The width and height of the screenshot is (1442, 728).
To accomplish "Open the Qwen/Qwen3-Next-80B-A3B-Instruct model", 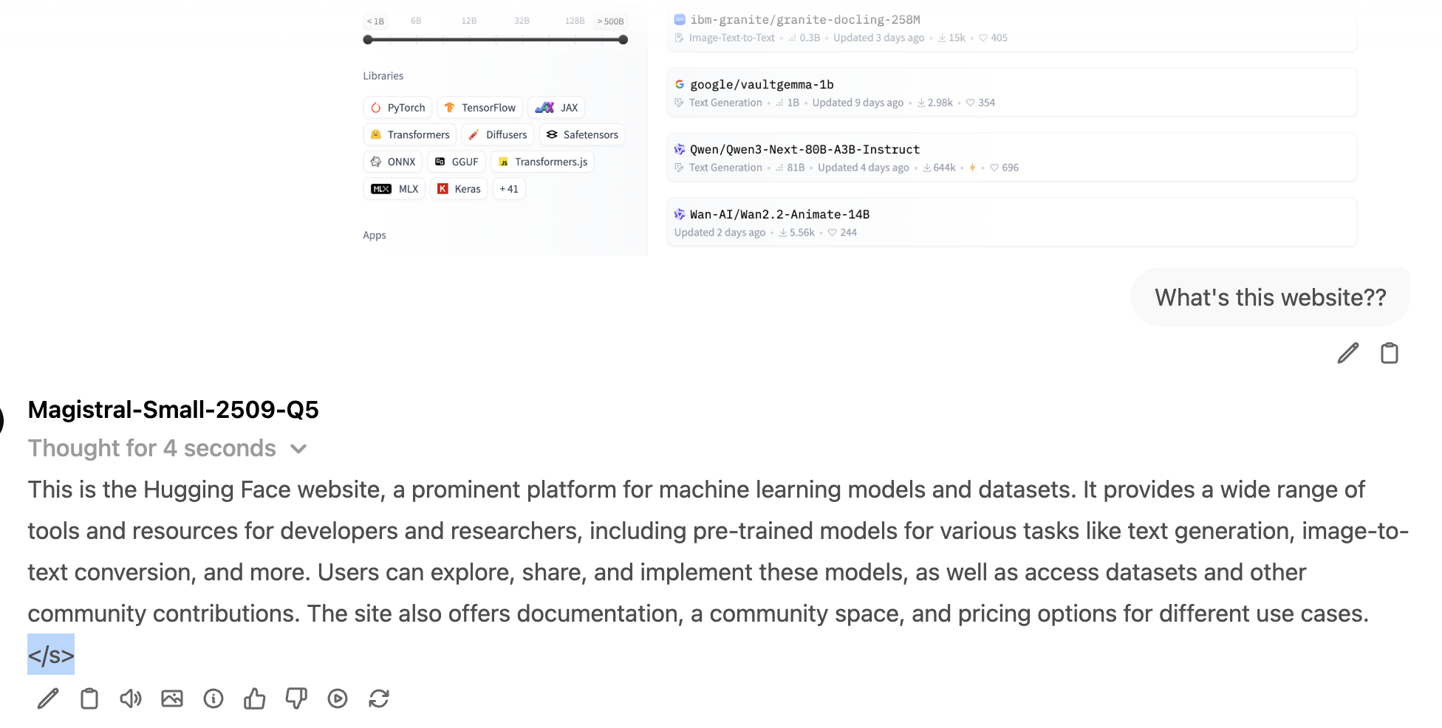I will (x=804, y=150).
